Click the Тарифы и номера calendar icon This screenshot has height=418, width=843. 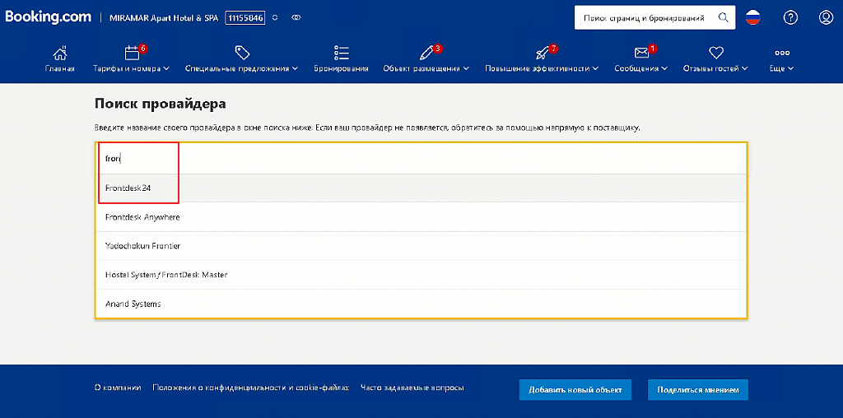pos(132,53)
